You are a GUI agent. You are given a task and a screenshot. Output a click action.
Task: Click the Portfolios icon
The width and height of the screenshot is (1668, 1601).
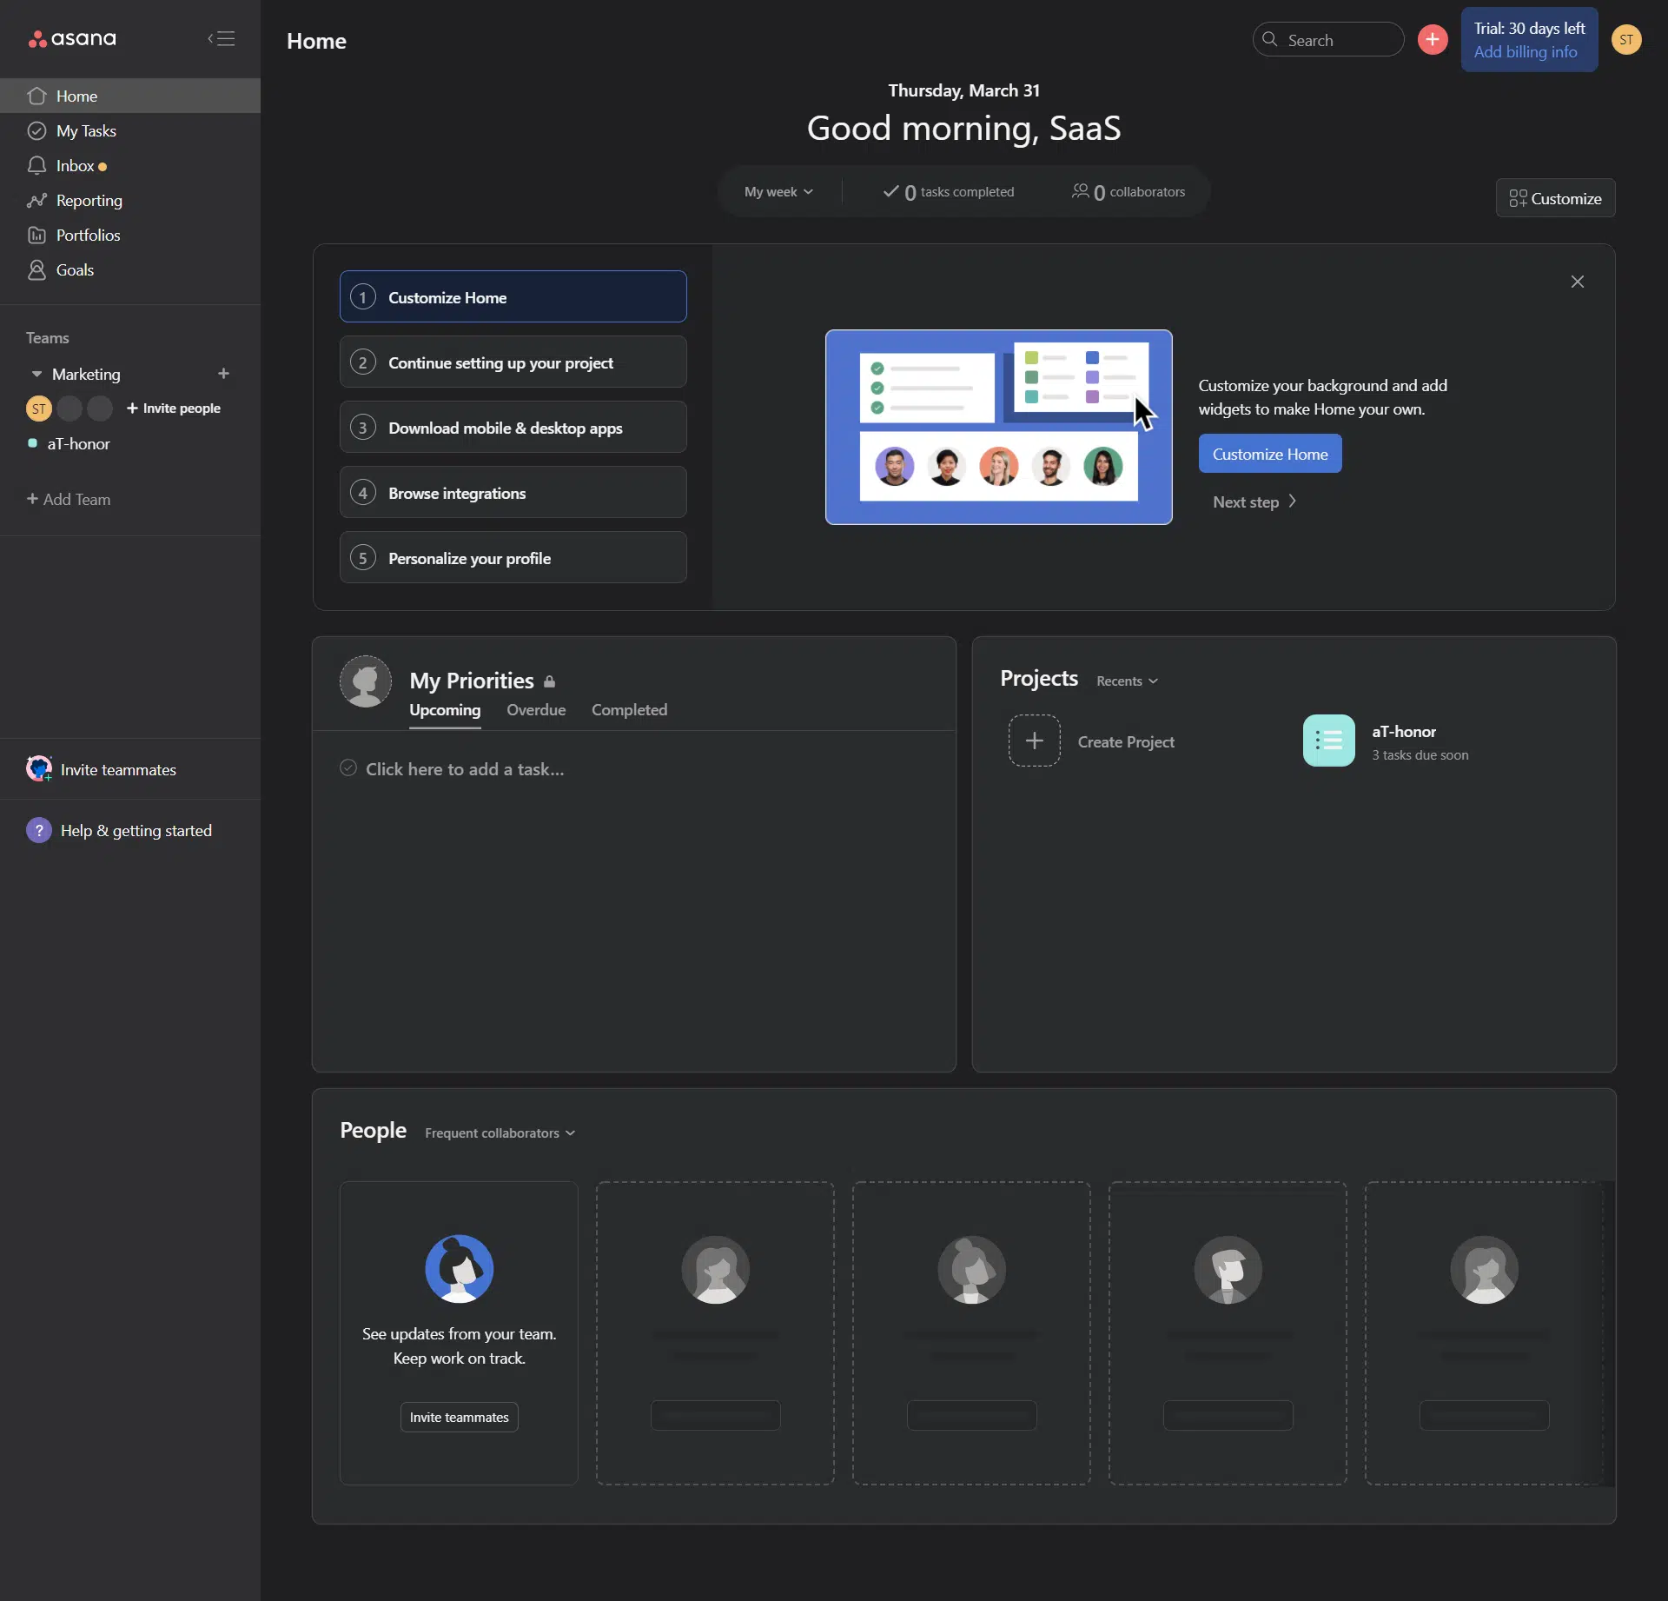click(36, 235)
